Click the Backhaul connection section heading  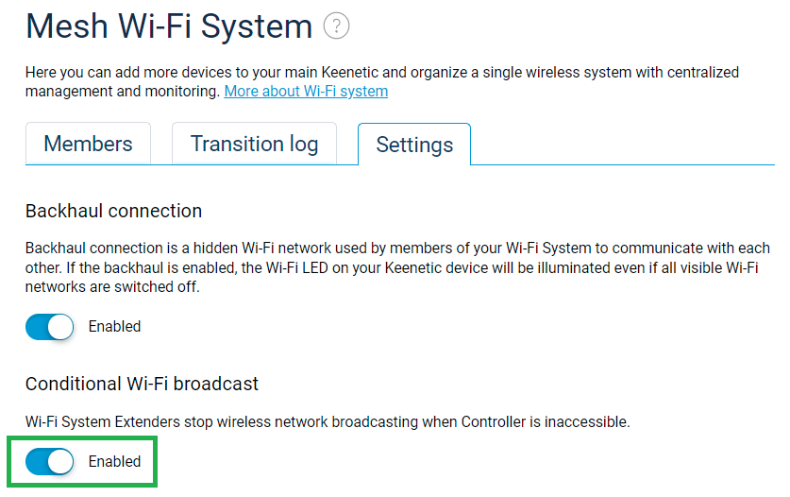click(113, 211)
